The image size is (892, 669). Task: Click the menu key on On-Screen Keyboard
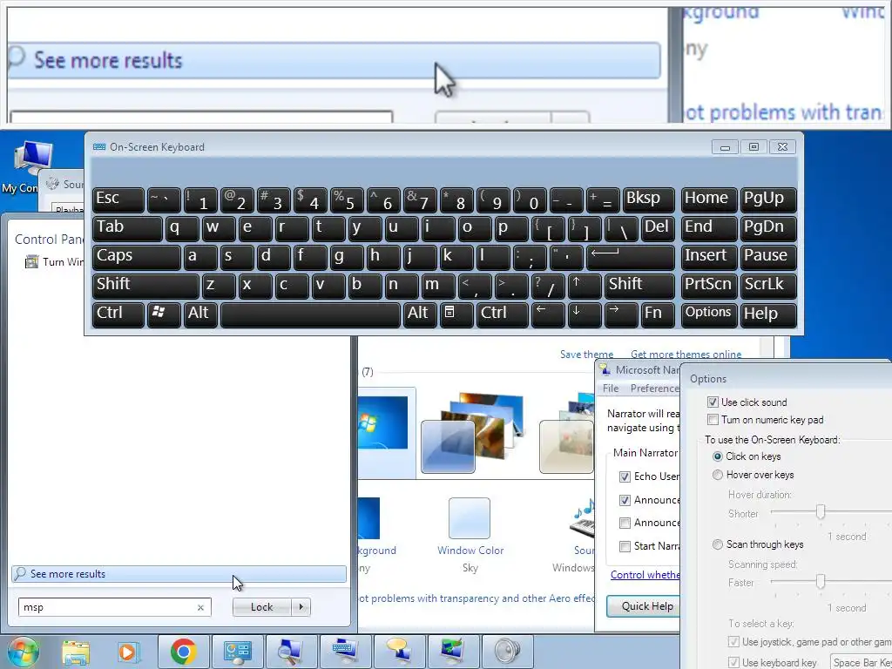coord(456,314)
